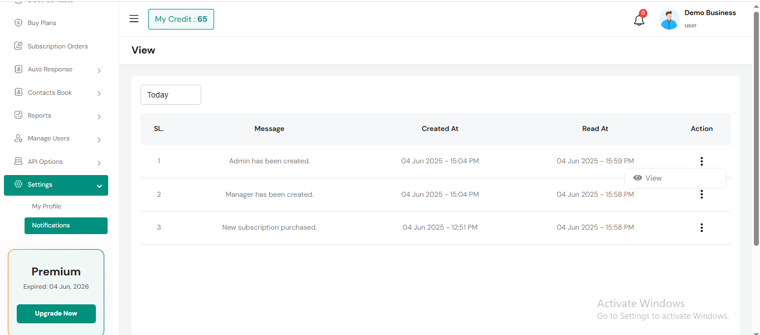Toggle sidebar with hamburger menu icon
This screenshot has height=335, width=760.
pos(134,19)
